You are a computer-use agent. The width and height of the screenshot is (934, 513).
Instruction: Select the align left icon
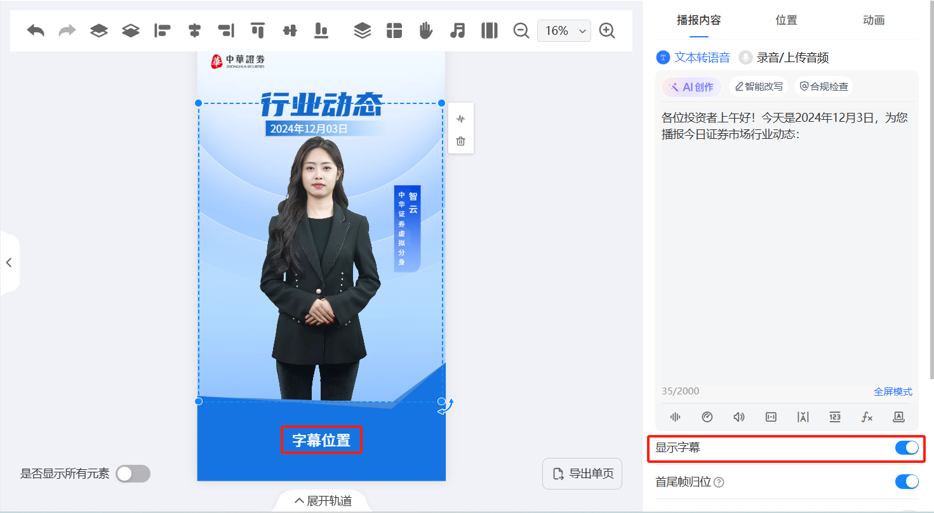[x=163, y=30]
